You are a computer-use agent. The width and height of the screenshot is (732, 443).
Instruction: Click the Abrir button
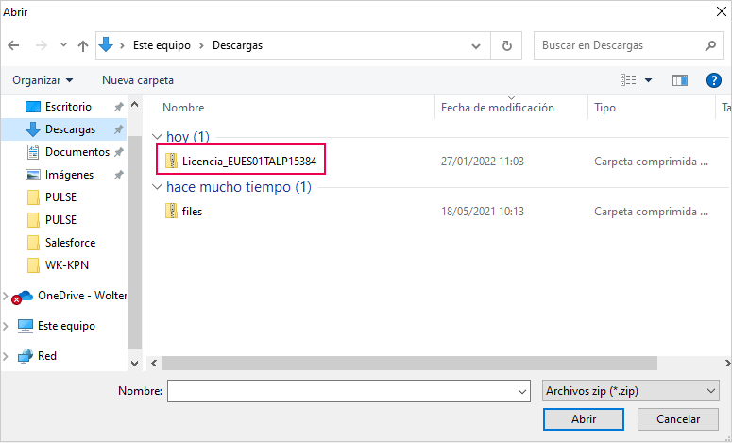point(584,419)
